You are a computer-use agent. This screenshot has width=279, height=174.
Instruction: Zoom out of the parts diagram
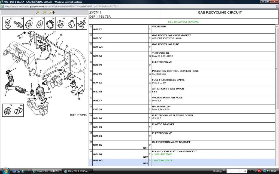pos(45,12)
